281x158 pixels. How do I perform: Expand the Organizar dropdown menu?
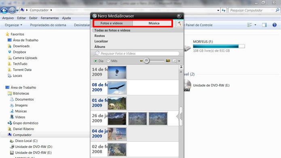click(13, 25)
